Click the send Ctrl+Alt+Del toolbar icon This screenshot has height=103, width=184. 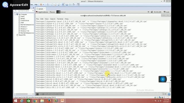pyautogui.click(x=47, y=5)
